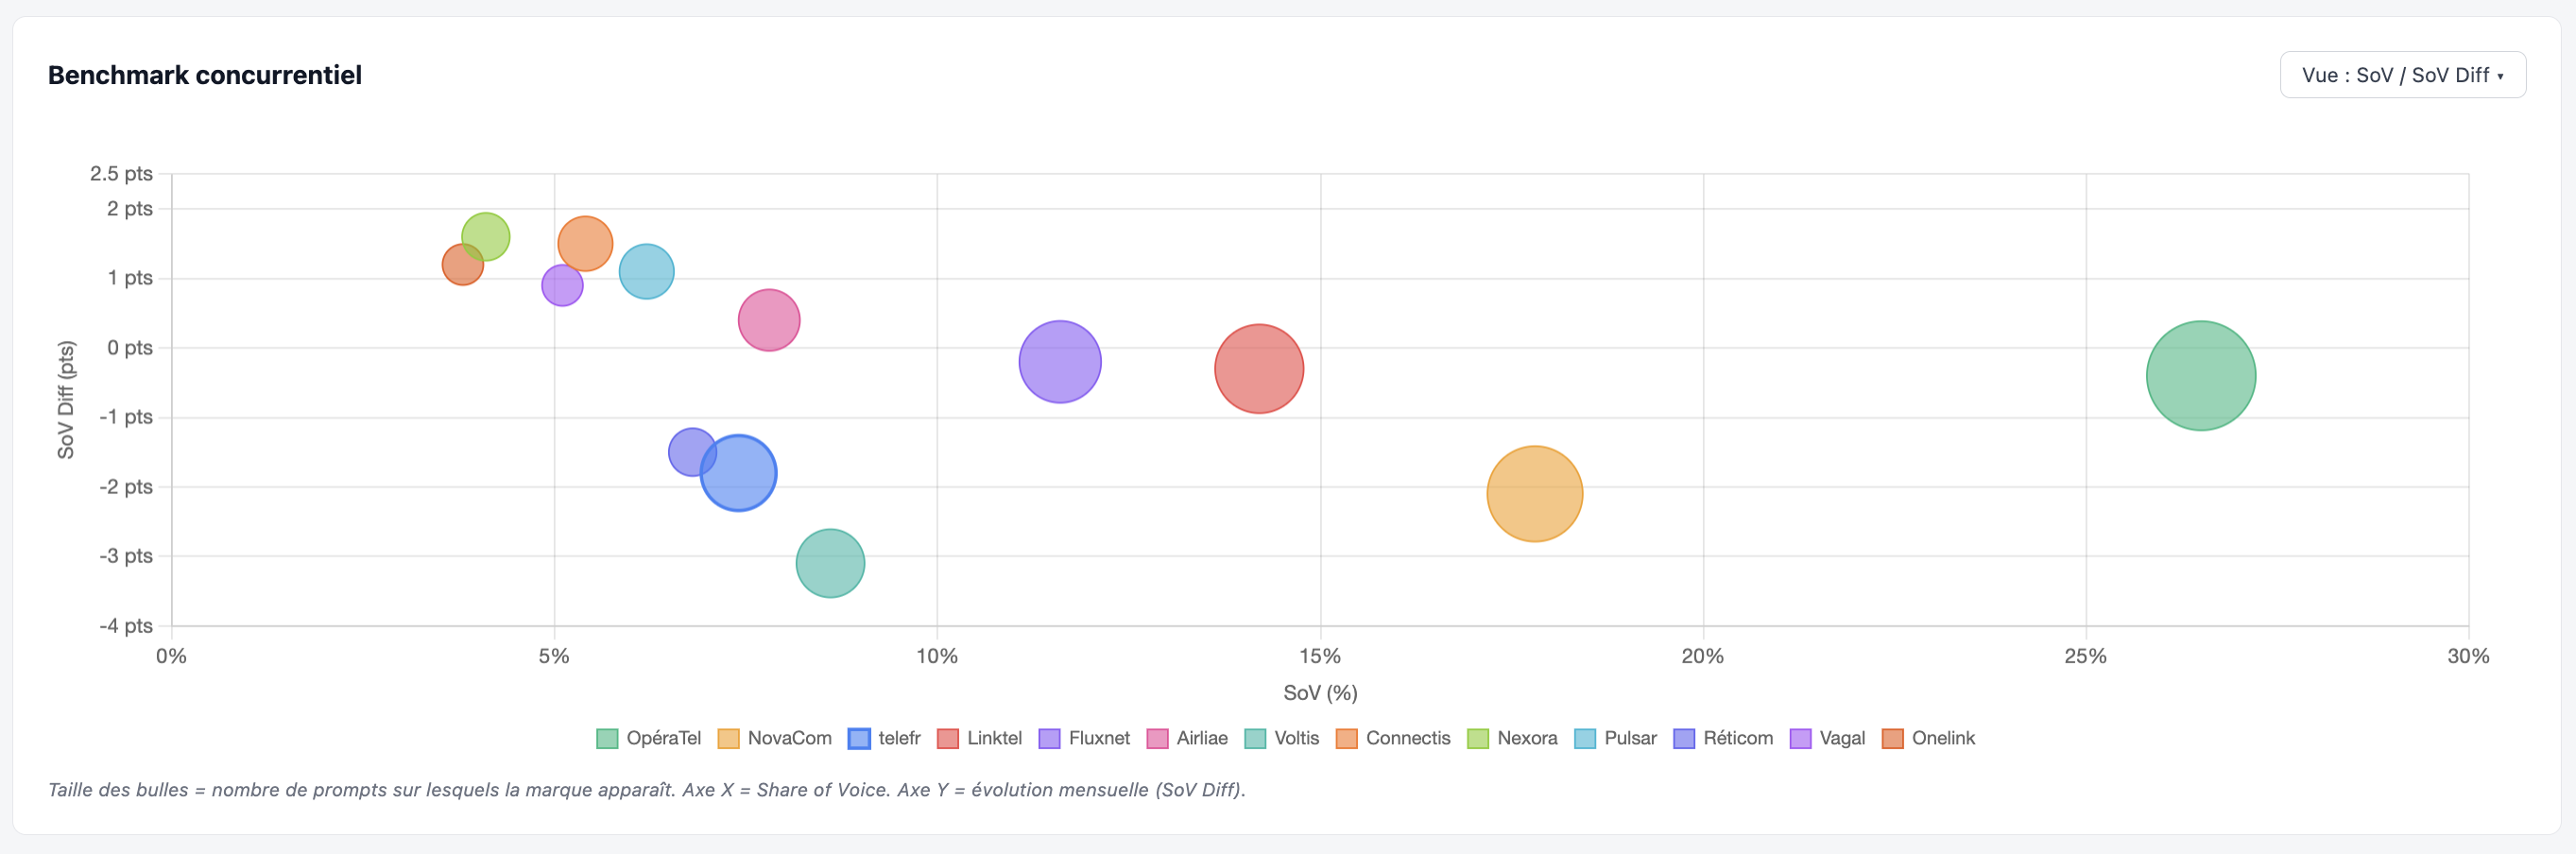
Task: Select the Fluxnet legend color swatch
Action: pyautogui.click(x=1048, y=738)
